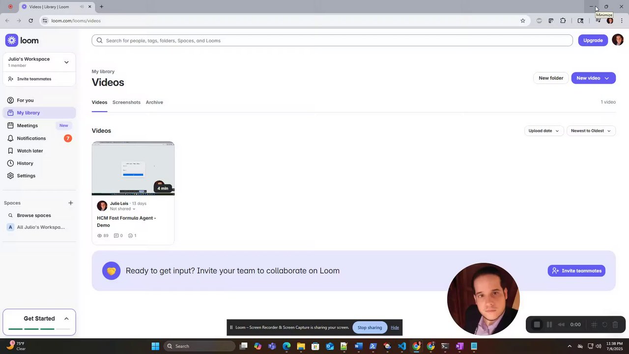Open File Explorer from the taskbar
The image size is (629, 354).
click(301, 346)
